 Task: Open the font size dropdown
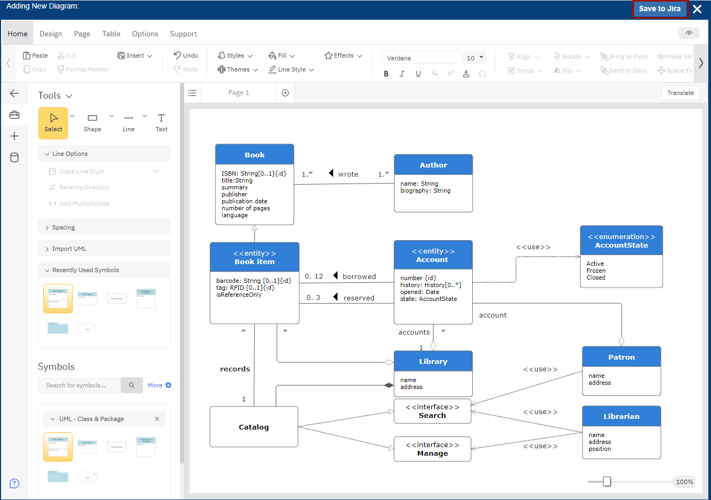click(474, 57)
